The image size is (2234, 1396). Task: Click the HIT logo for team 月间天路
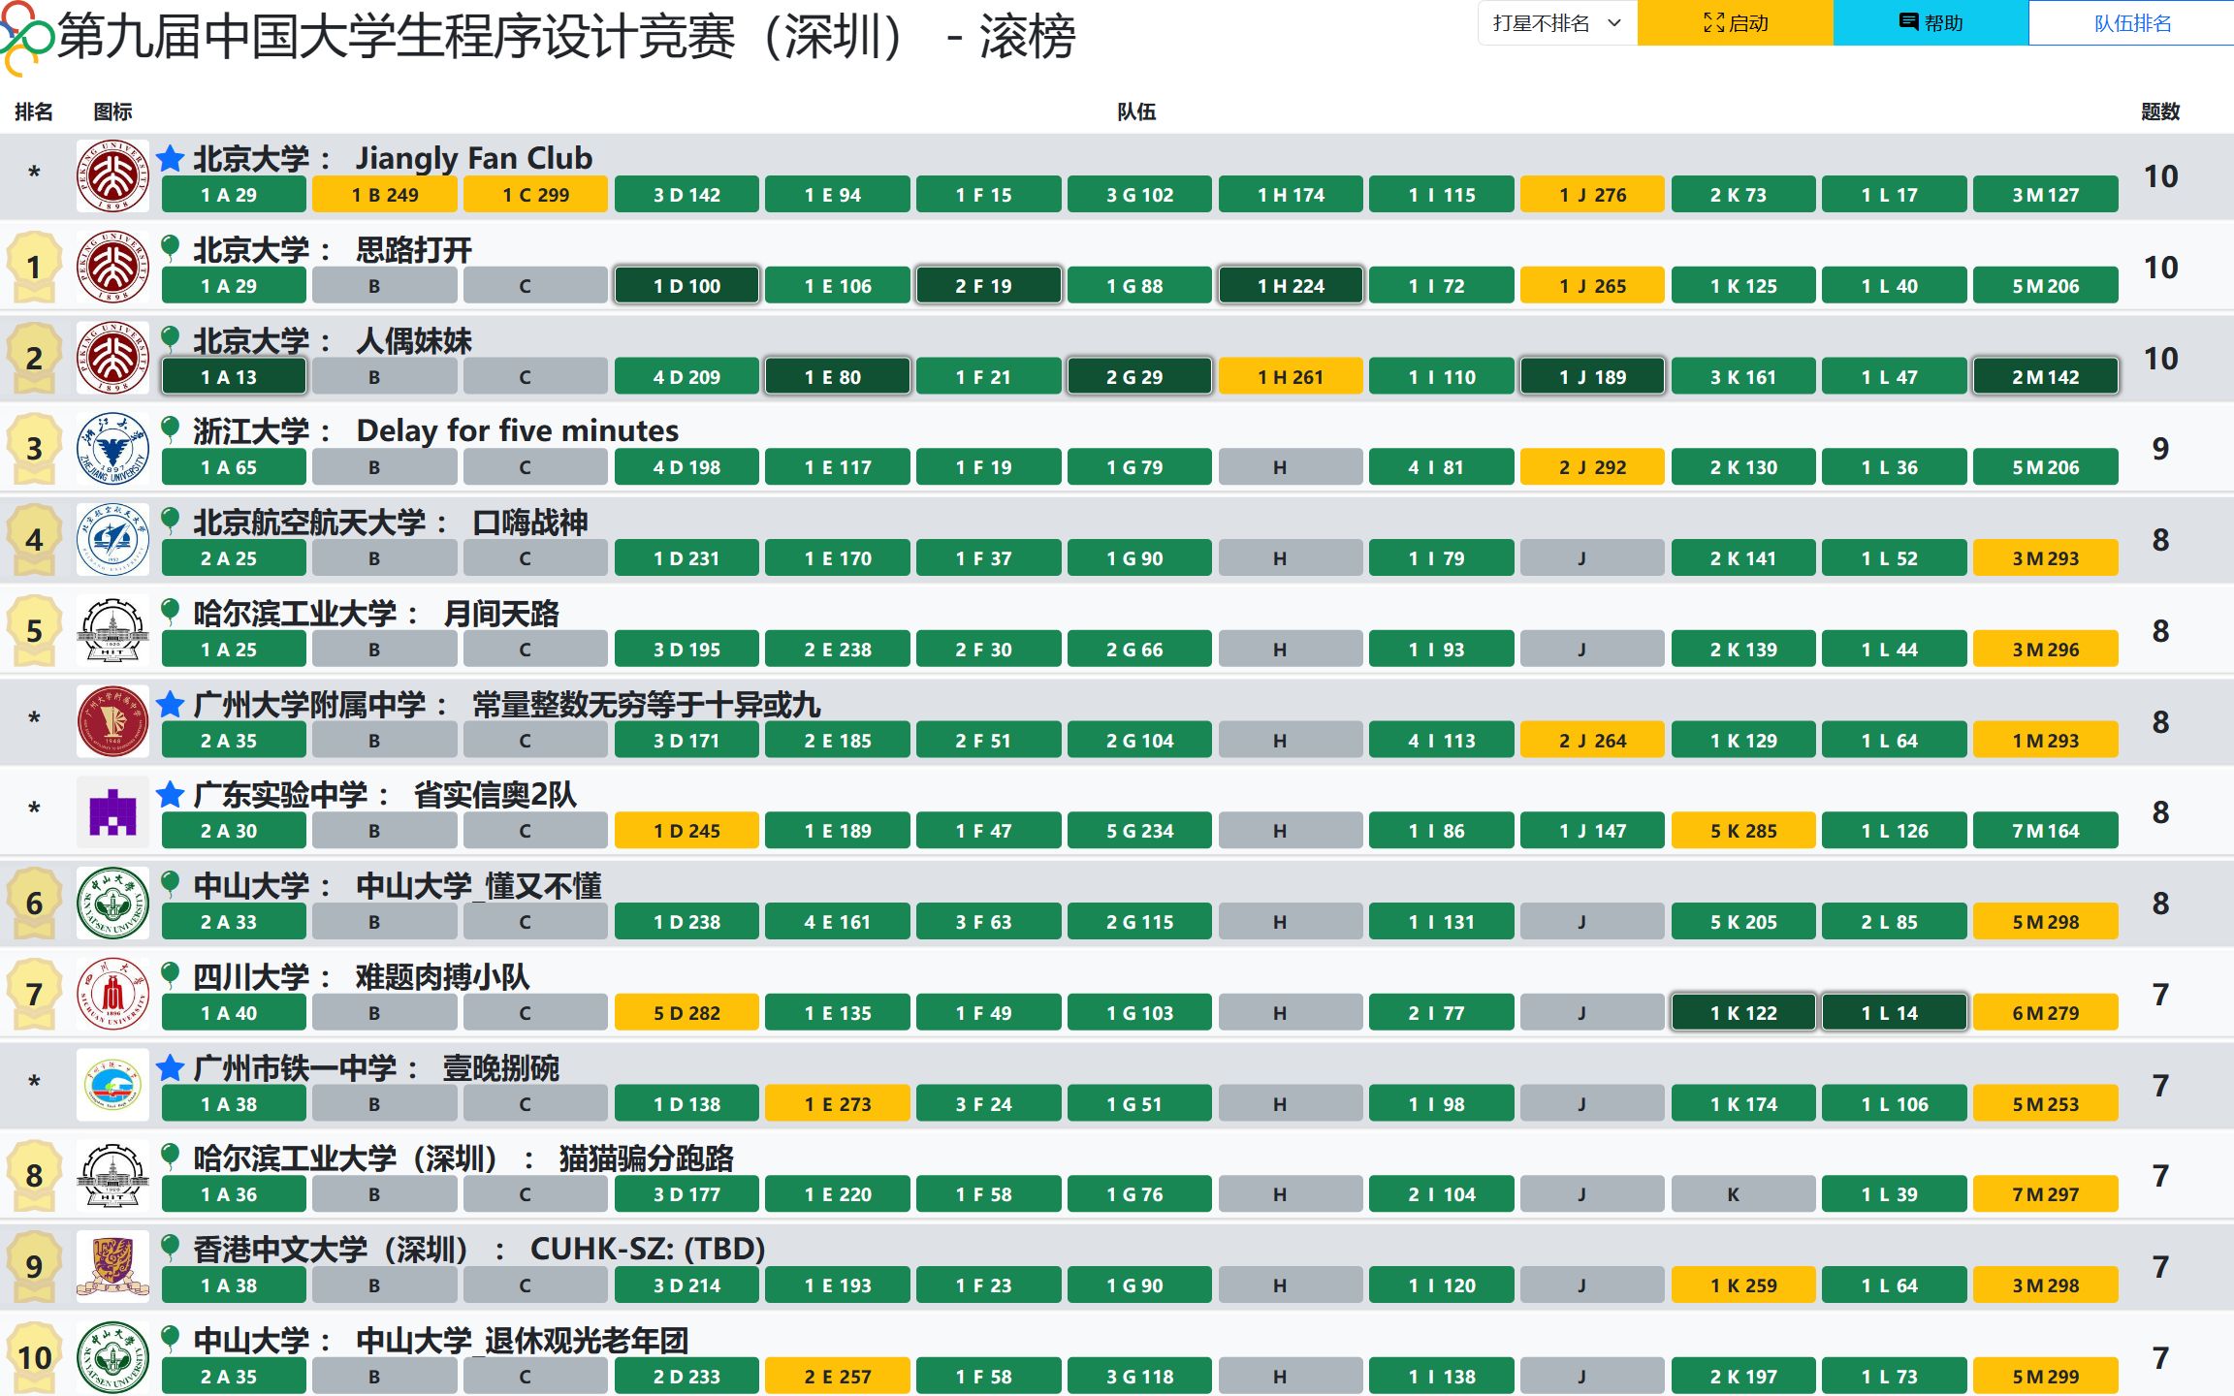(x=112, y=630)
